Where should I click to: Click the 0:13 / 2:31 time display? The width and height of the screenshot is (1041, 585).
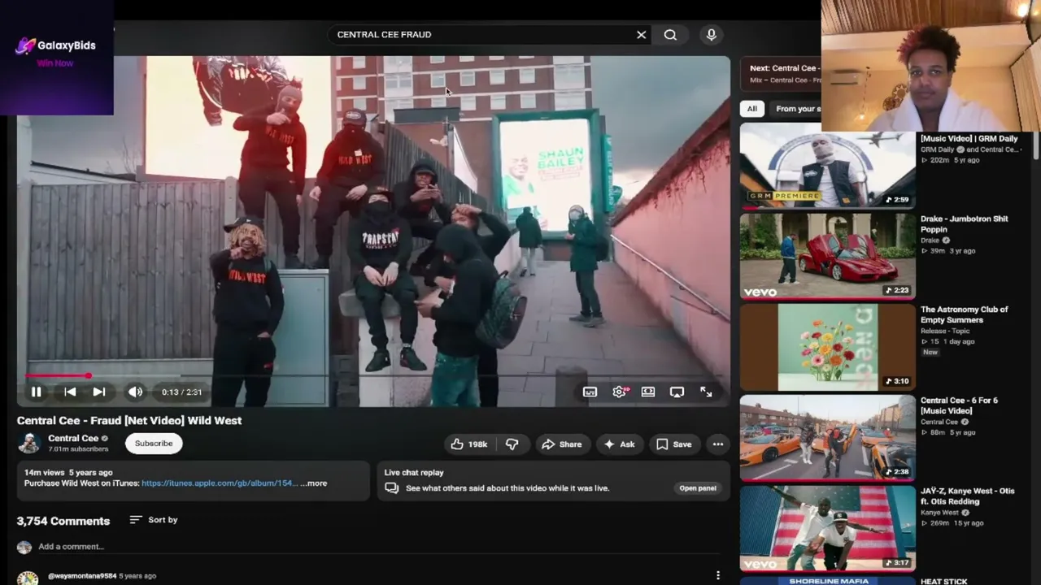click(x=181, y=392)
